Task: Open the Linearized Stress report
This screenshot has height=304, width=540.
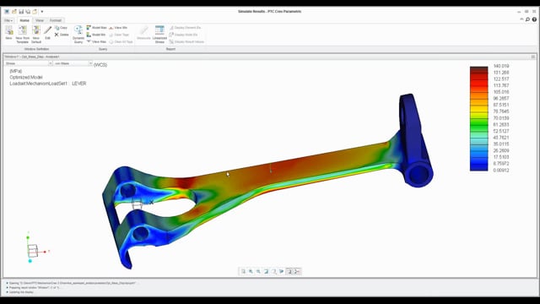Action: (159, 35)
